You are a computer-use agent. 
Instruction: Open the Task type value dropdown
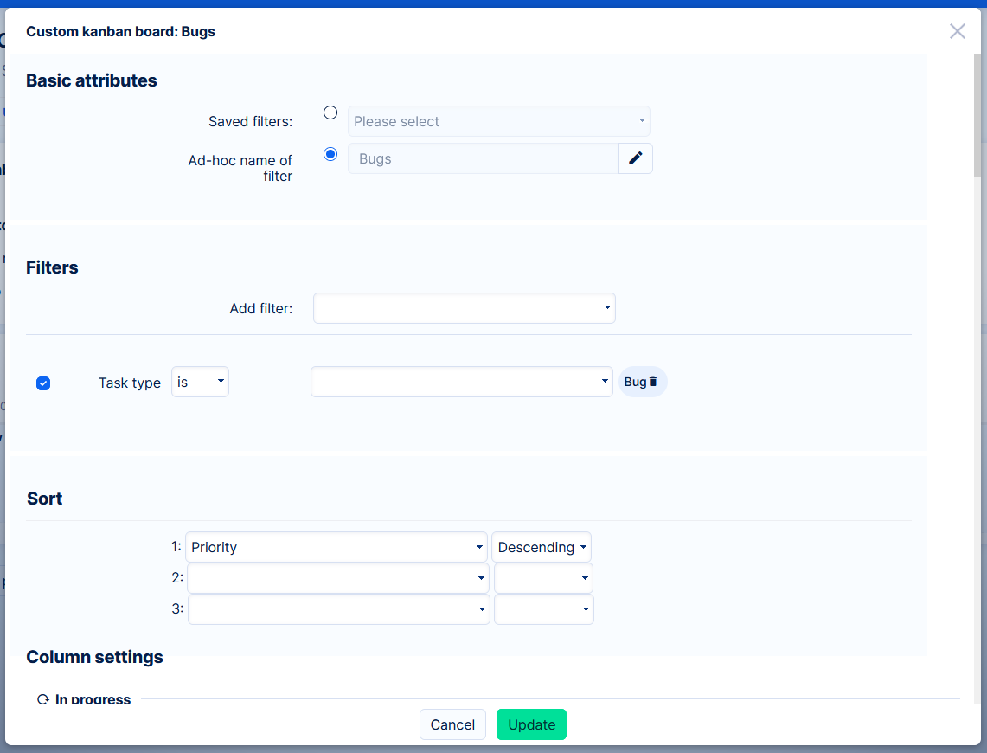point(461,382)
